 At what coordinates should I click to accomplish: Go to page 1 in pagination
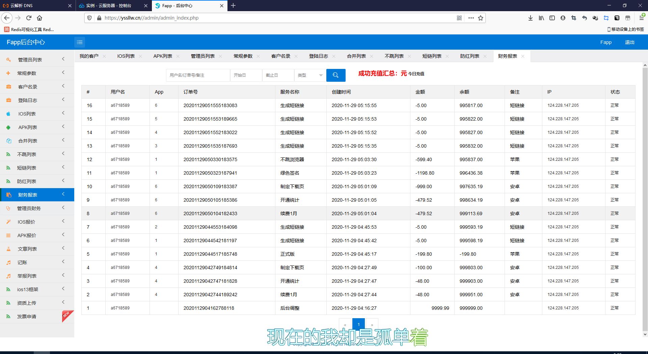coord(358,324)
